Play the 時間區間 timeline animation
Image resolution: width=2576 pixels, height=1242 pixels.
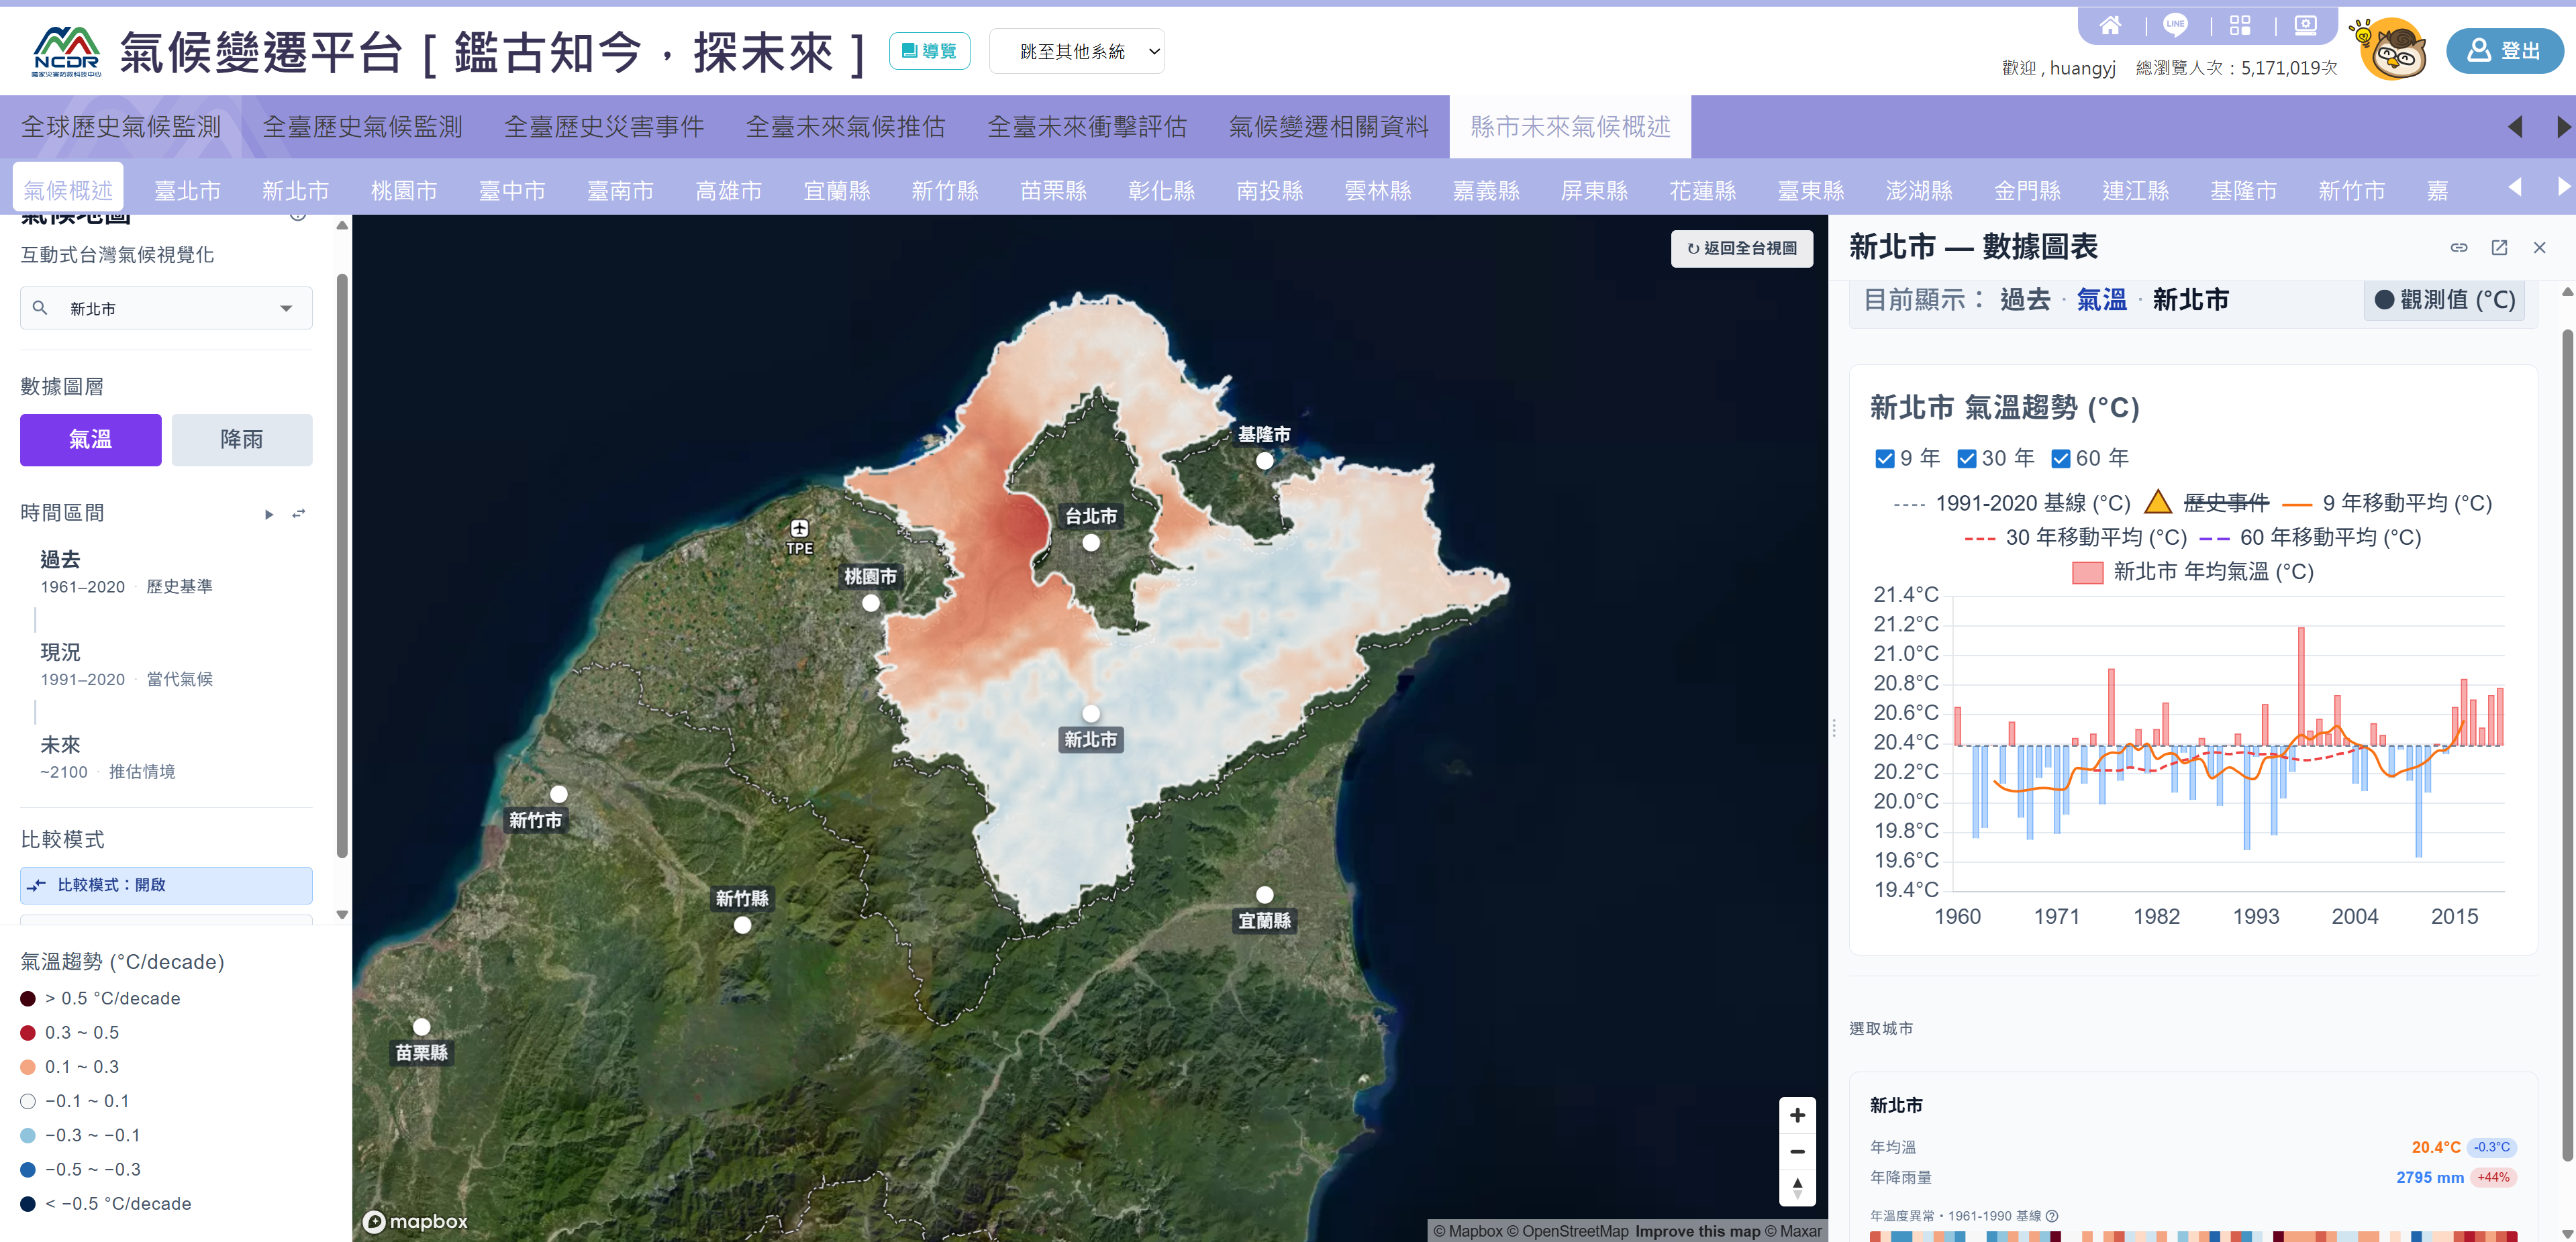click(x=268, y=514)
